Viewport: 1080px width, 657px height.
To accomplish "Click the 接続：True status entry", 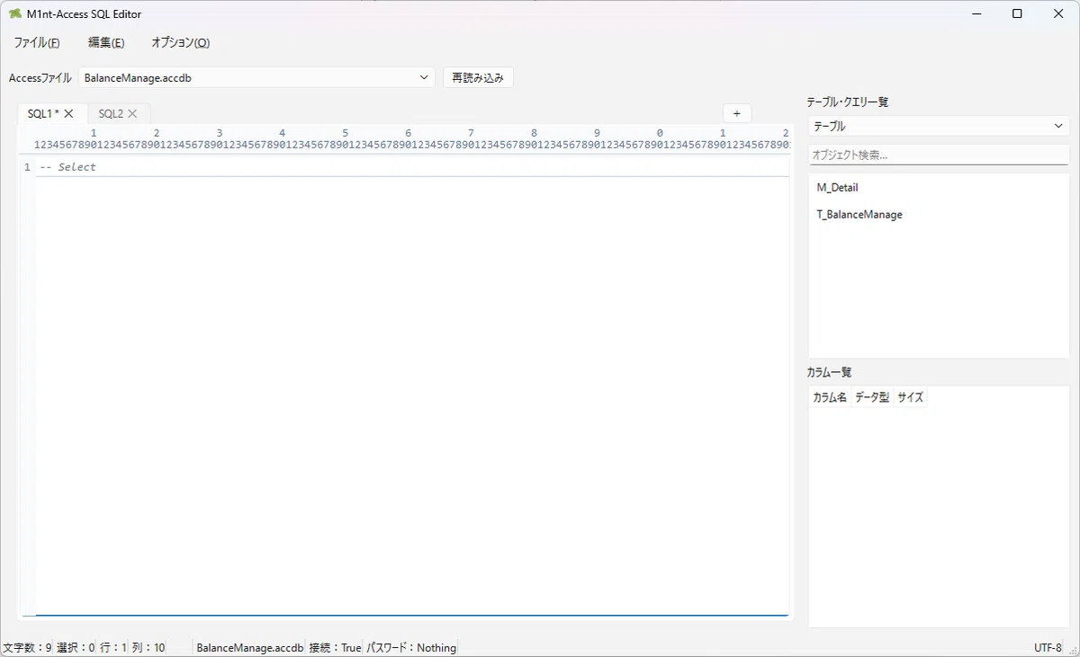I will click(335, 647).
